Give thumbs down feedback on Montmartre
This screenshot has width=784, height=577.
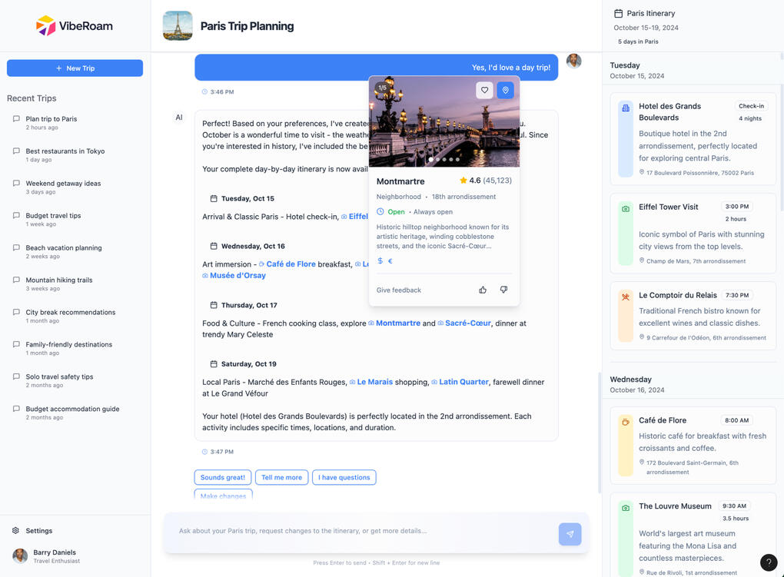(x=503, y=290)
